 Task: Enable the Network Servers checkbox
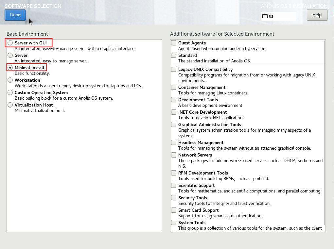point(174,155)
